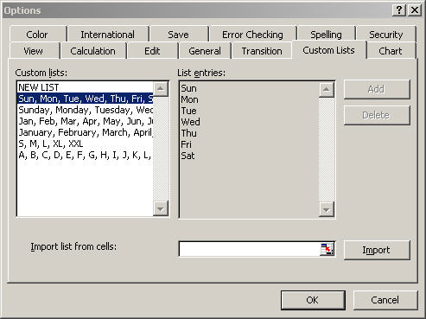Image resolution: width=426 pixels, height=319 pixels.
Task: Open the Error Checking tab
Action: tap(252, 35)
